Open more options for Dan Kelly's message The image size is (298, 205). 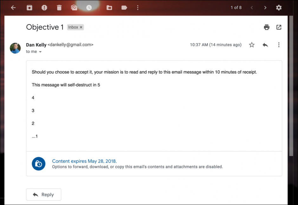coord(279,45)
